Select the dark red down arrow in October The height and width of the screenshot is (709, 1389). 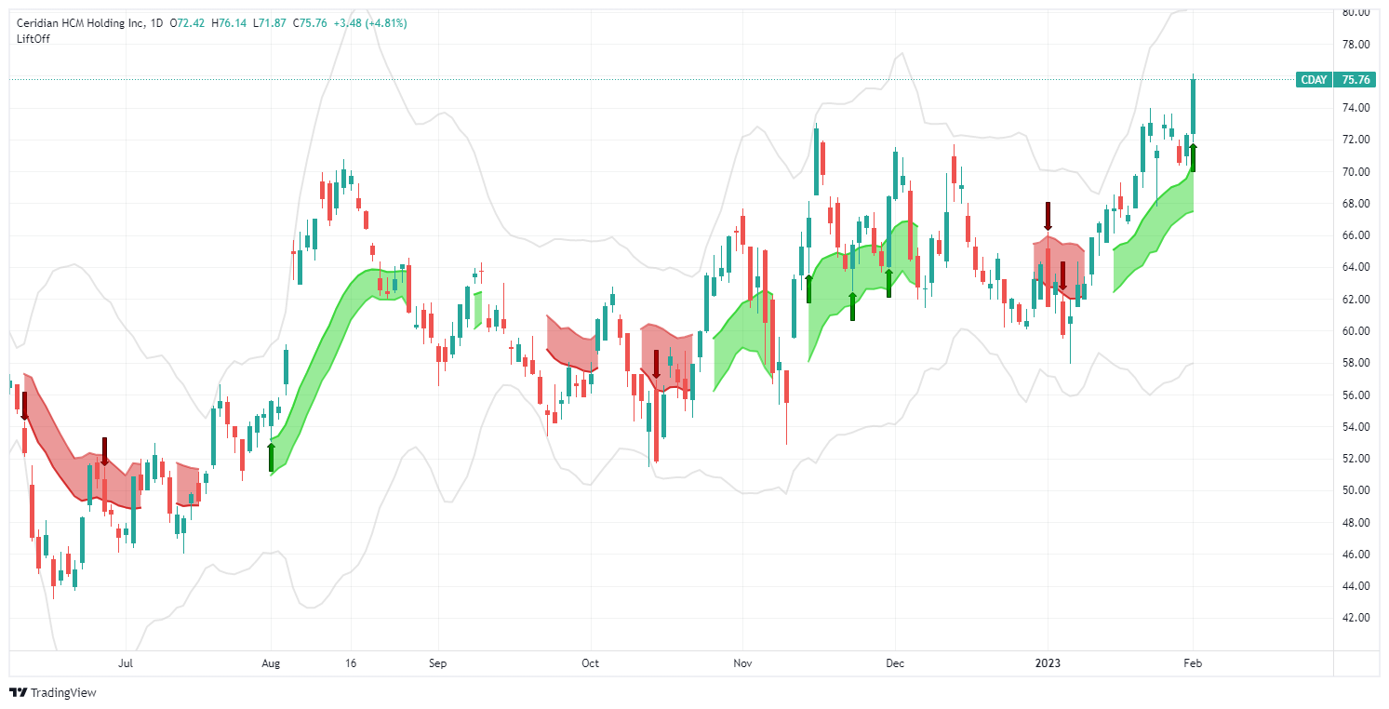656,365
